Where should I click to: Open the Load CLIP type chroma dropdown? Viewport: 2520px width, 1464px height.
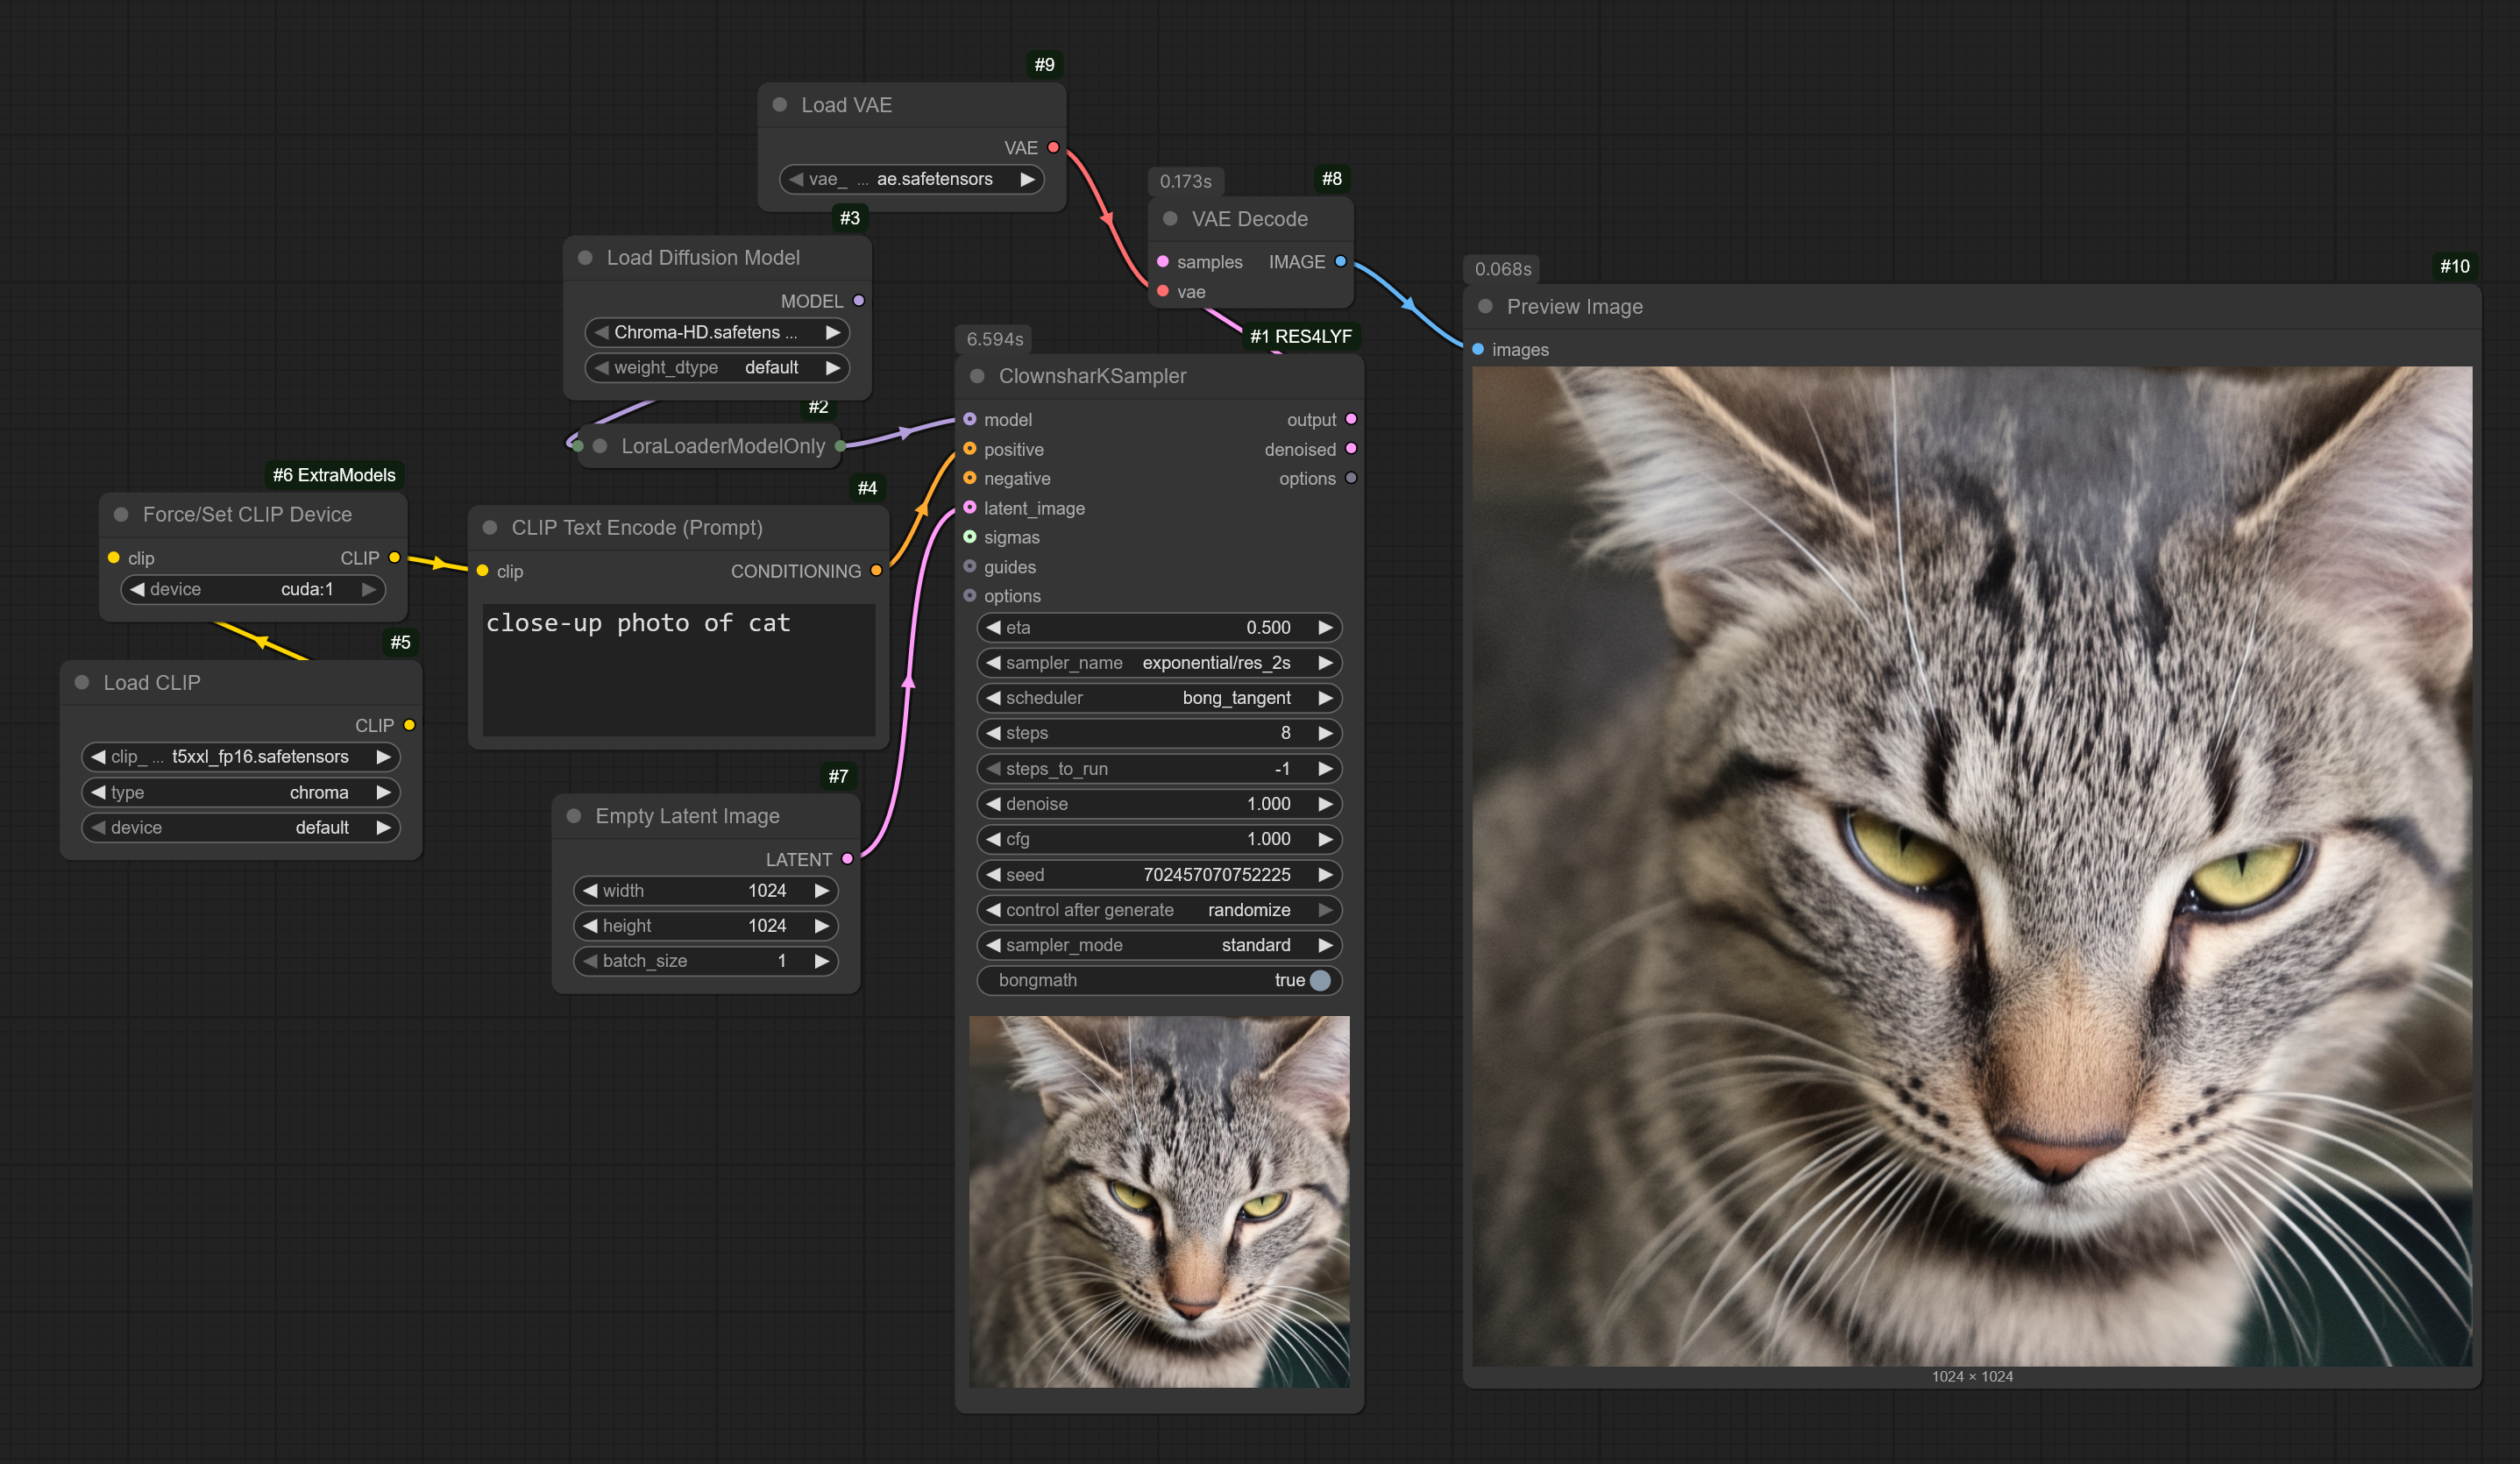pyautogui.click(x=240, y=792)
